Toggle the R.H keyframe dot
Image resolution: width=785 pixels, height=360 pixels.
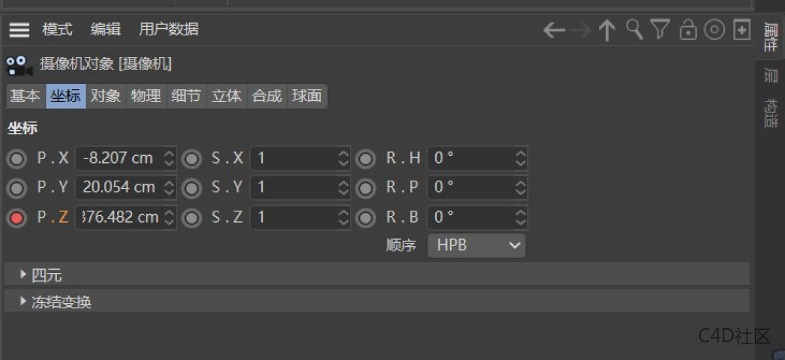pos(366,158)
